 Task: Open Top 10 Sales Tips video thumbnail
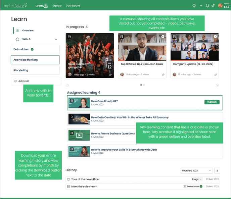142,47
